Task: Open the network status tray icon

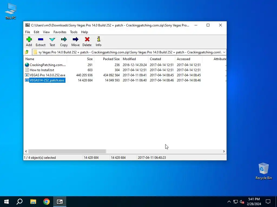Action: click(236, 202)
